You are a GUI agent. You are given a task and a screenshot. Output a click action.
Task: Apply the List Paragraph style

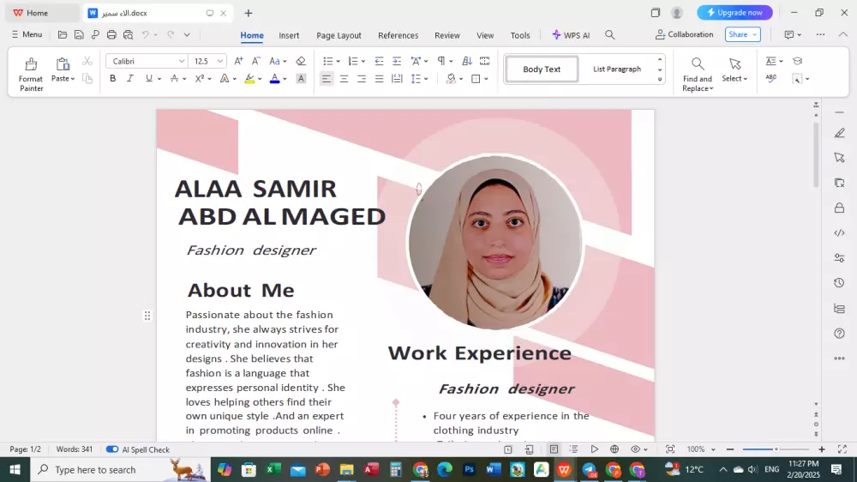(x=617, y=69)
